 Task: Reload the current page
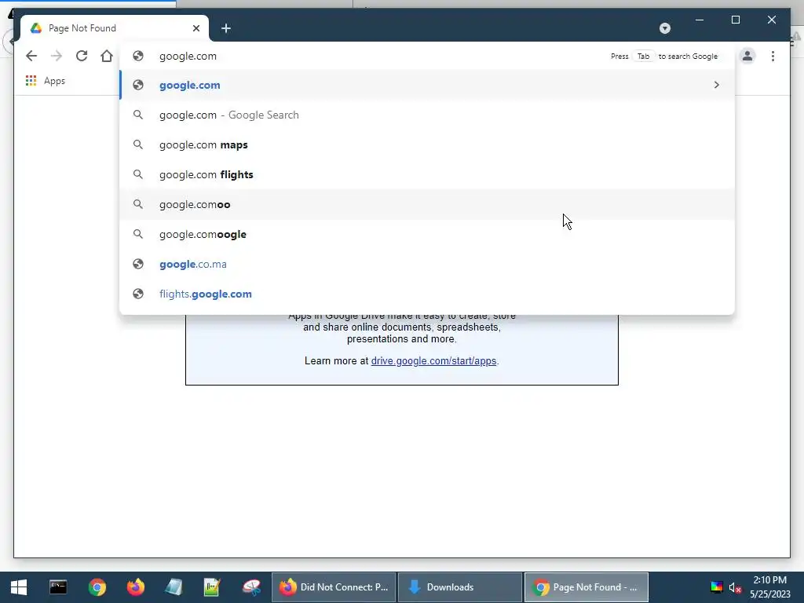[82, 56]
